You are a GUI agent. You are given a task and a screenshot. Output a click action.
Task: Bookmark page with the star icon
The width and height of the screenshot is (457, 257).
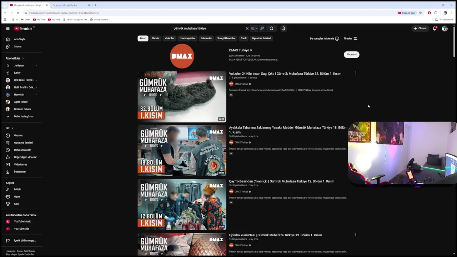[420, 13]
